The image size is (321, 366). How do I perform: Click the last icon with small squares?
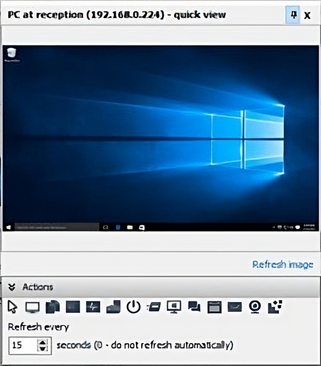(x=275, y=307)
